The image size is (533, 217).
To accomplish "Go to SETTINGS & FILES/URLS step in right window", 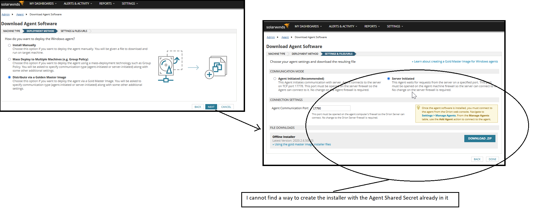I will click(338, 54).
